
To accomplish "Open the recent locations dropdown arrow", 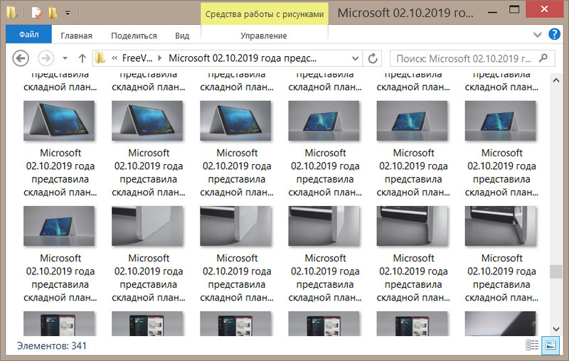I will pos(65,58).
